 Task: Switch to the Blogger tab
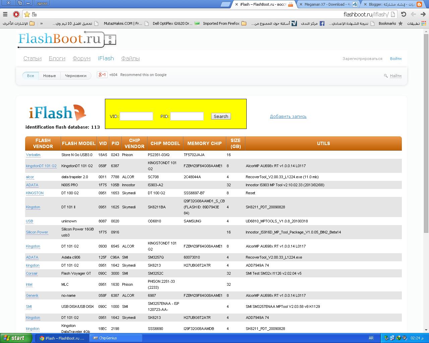pos(392,4)
